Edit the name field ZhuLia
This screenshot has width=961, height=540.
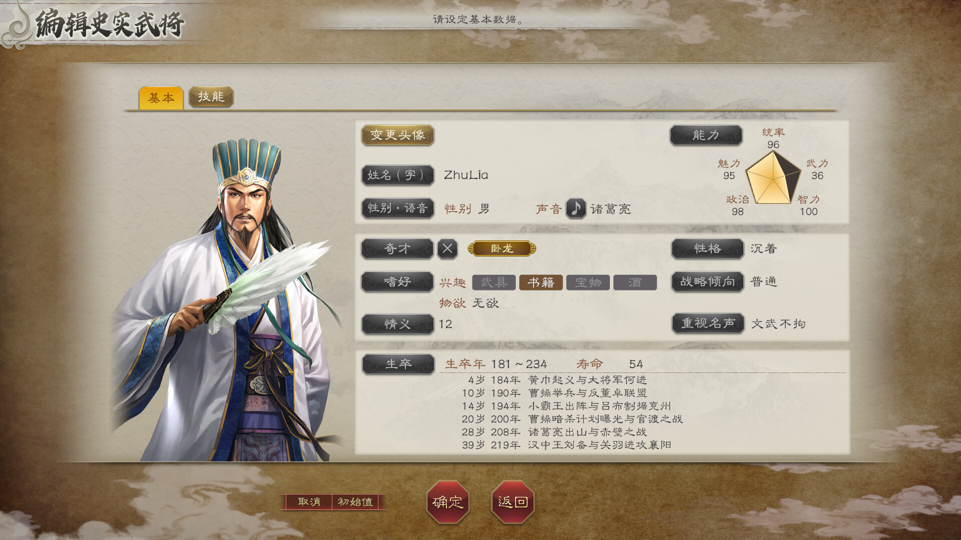(x=466, y=175)
